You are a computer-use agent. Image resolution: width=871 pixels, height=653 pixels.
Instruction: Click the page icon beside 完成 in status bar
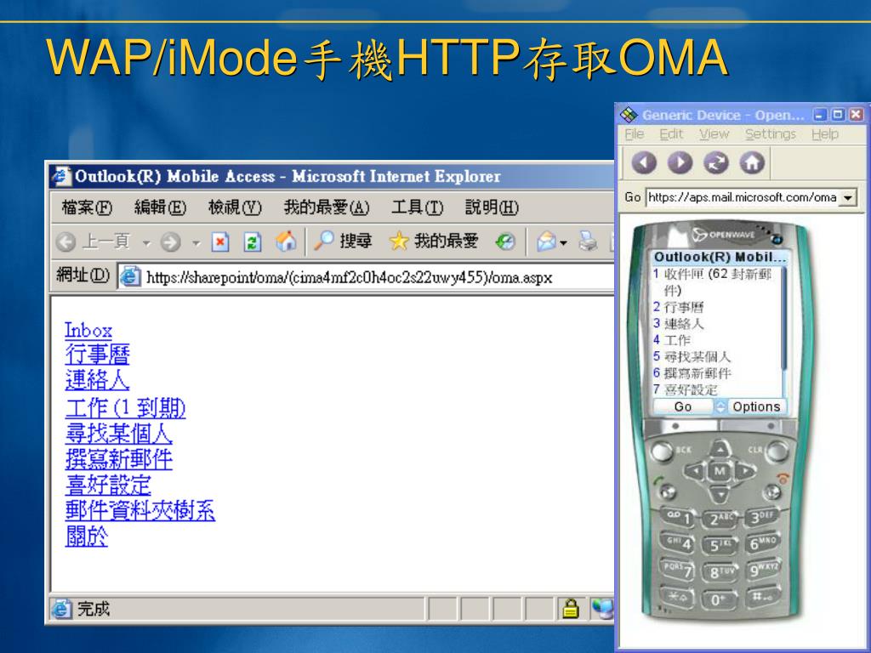coord(61,609)
